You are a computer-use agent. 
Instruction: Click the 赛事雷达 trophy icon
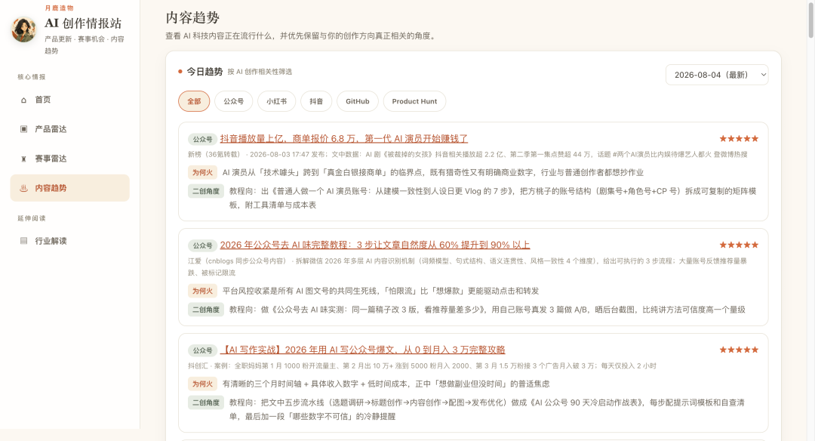(x=23, y=159)
